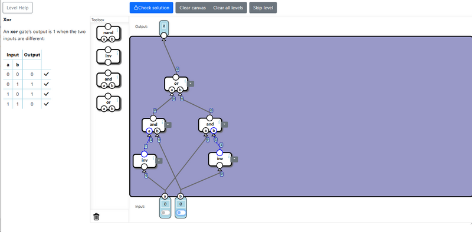Image resolution: width=472 pixels, height=232 pixels.
Task: Click input pin b of canvas or gate
Action: pos(180,90)
